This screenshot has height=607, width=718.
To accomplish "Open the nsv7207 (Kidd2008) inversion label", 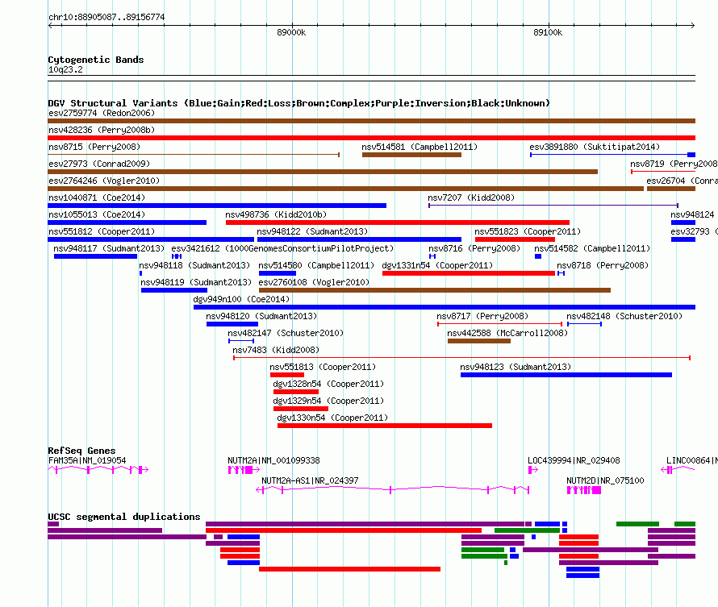I will click(471, 197).
